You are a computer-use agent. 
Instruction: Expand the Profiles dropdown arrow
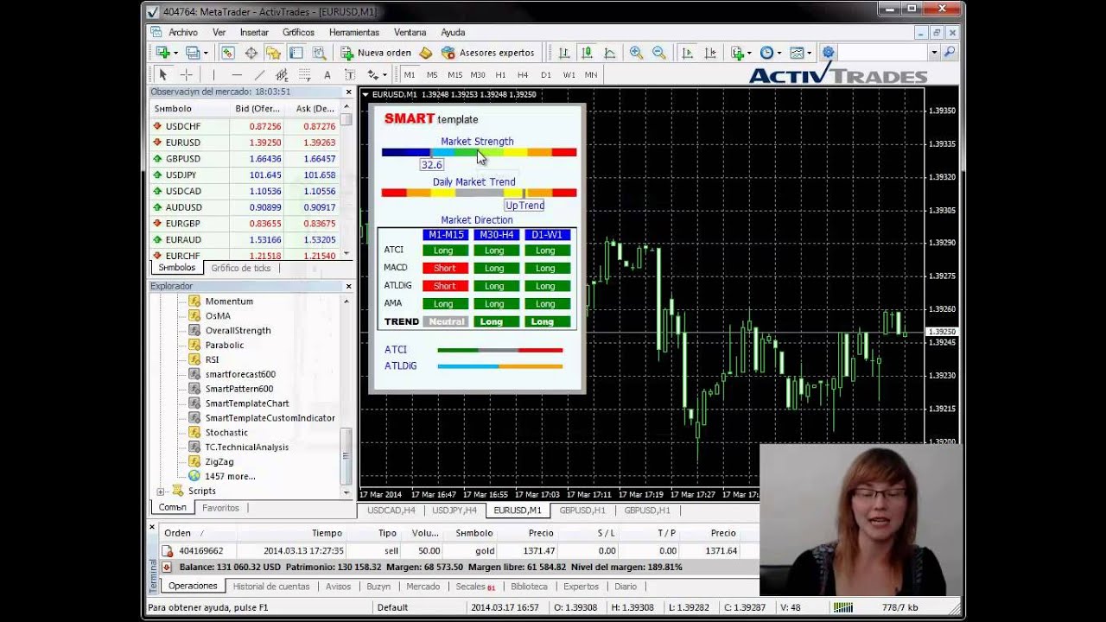206,53
